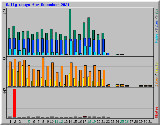Click green weekend day label '12'
The width and height of the screenshot is (160, 125).
point(61,122)
